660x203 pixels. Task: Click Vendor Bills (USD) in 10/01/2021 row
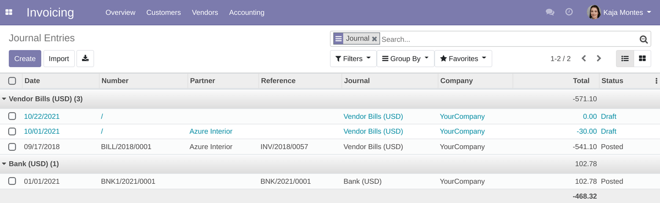(x=373, y=131)
